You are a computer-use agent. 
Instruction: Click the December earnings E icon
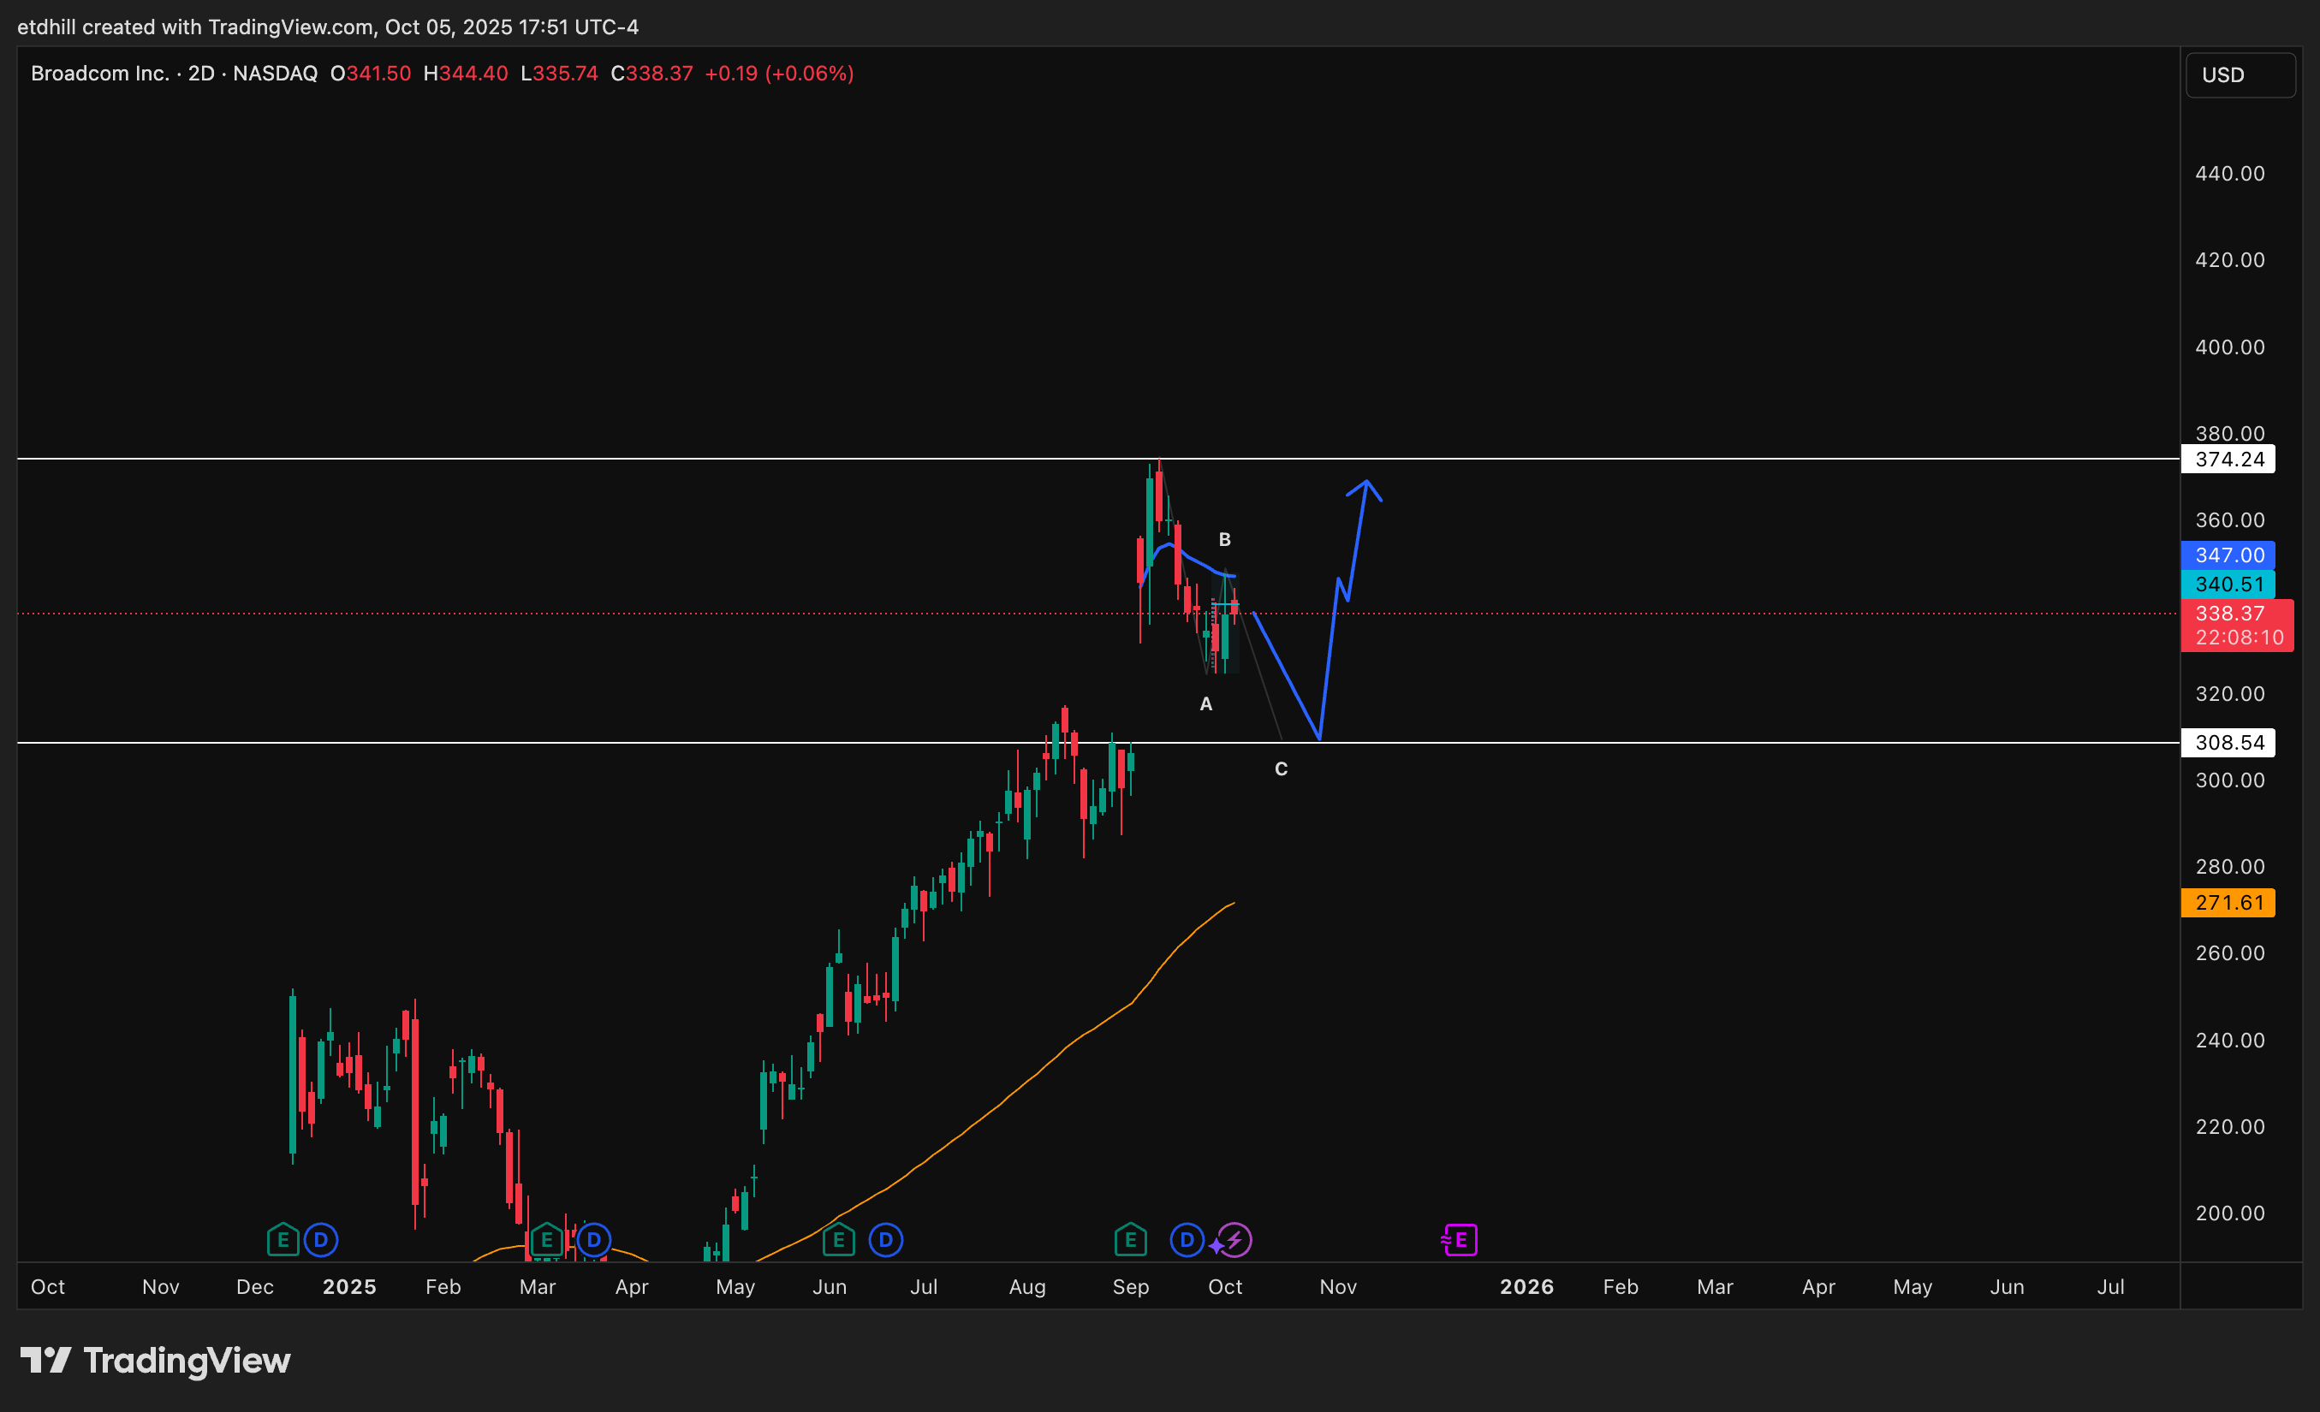pyautogui.click(x=283, y=1240)
